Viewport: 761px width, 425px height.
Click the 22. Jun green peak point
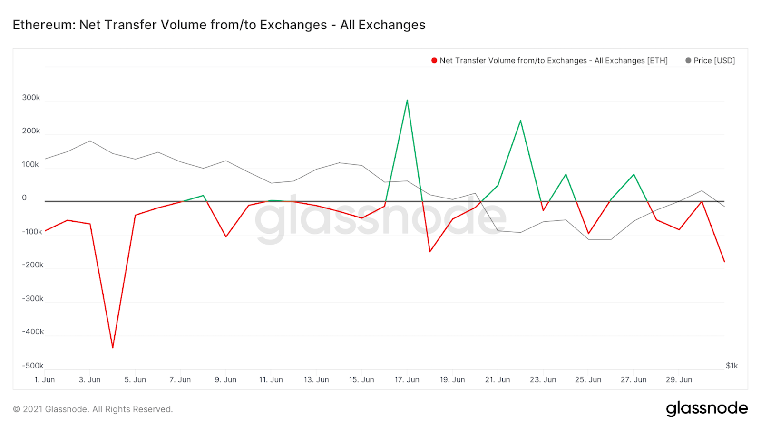click(x=520, y=121)
